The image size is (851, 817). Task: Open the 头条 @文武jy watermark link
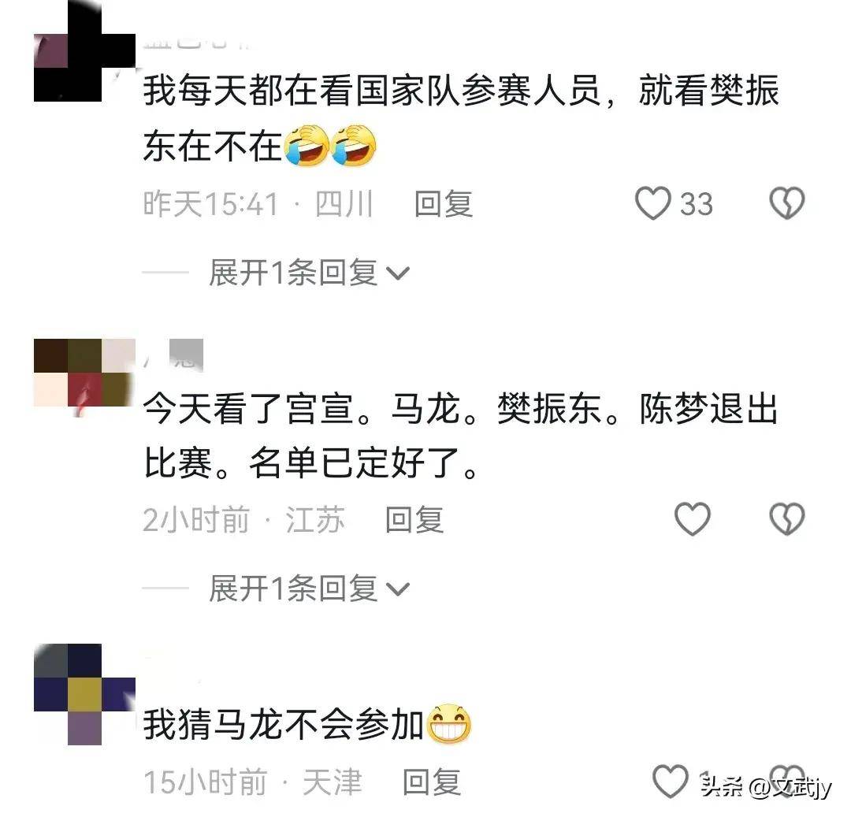point(766,785)
